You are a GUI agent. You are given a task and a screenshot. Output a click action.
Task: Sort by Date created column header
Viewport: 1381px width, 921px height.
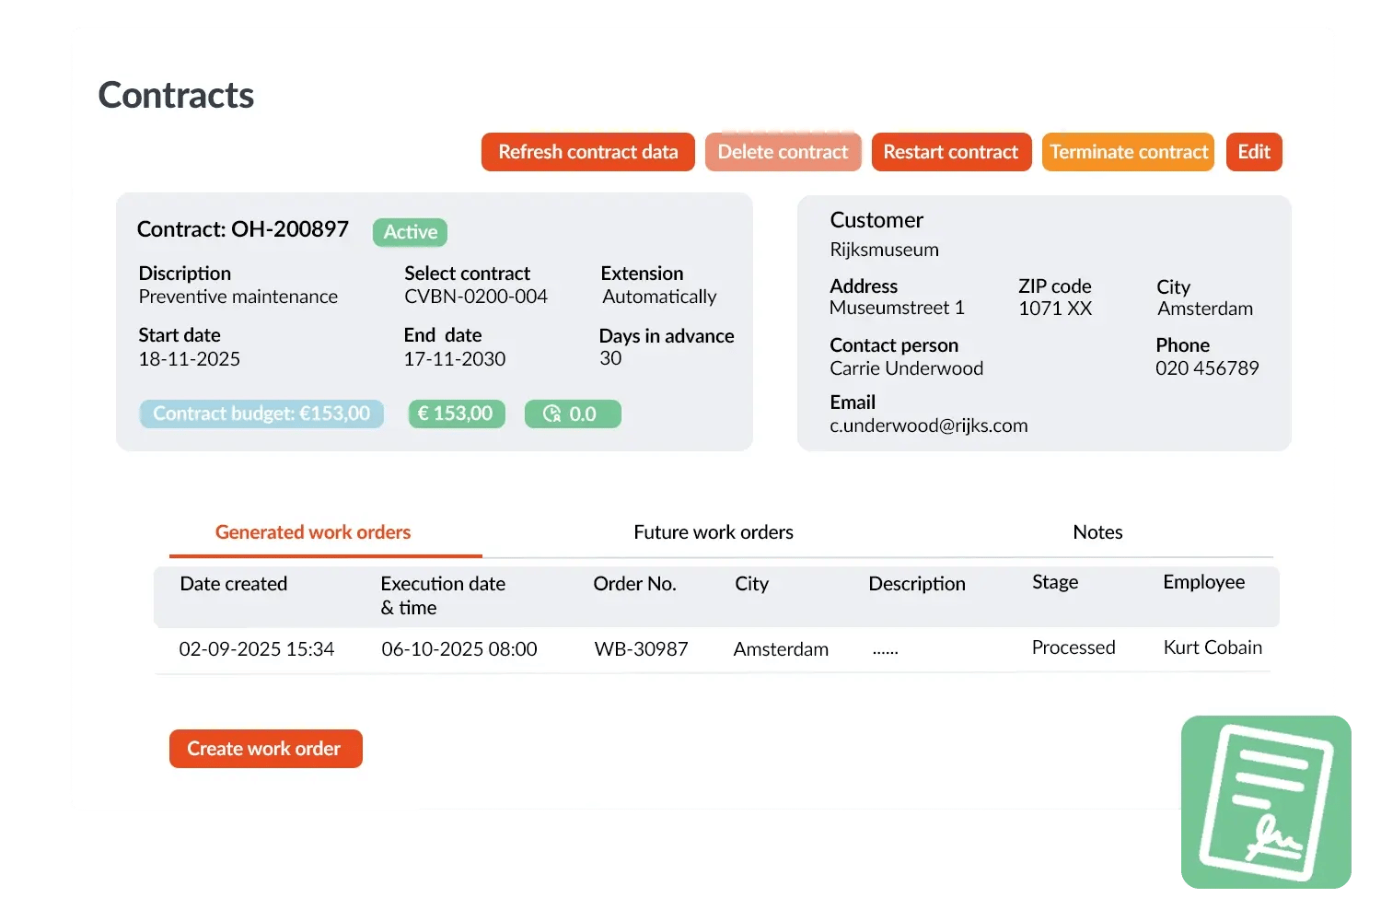pyautogui.click(x=234, y=584)
